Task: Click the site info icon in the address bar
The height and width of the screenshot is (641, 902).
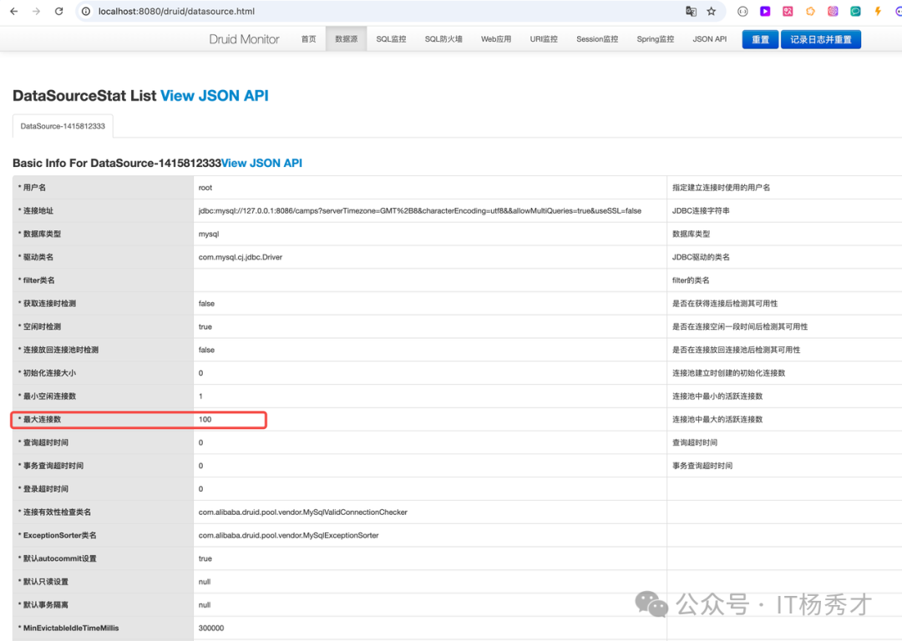Action: click(86, 12)
